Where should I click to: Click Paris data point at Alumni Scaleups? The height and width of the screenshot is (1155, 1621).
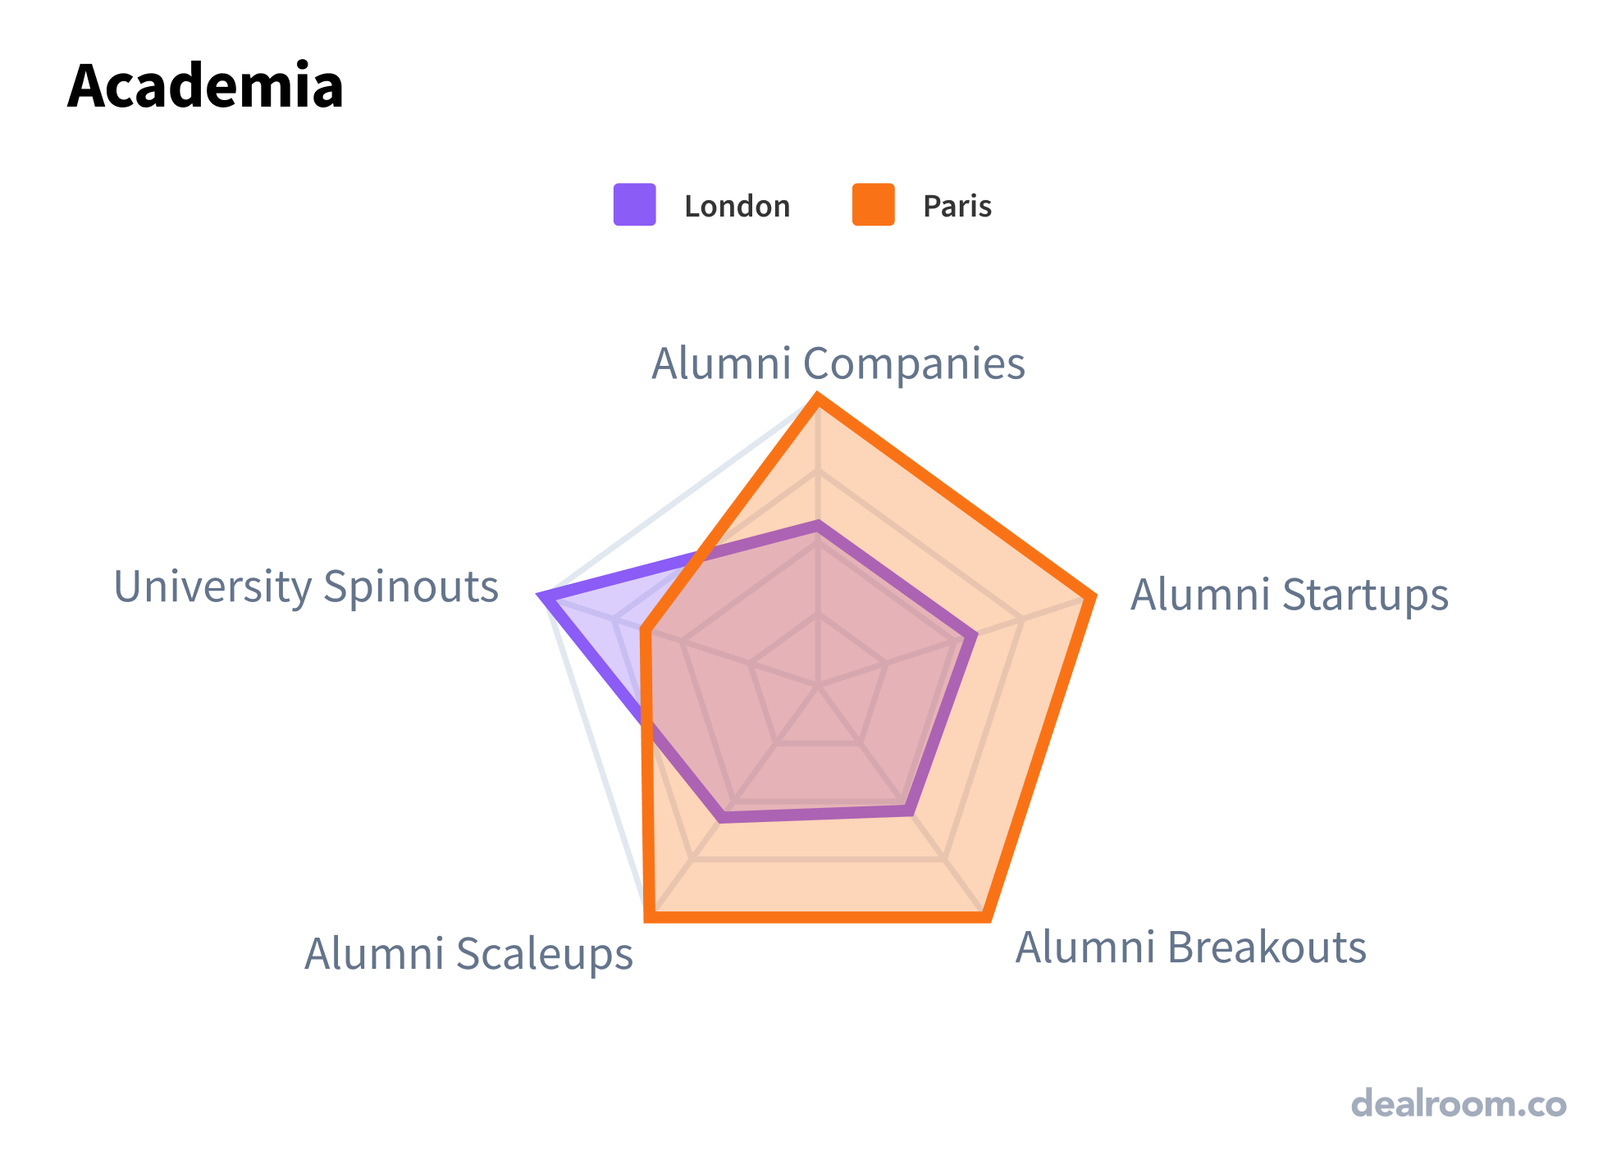pyautogui.click(x=649, y=916)
